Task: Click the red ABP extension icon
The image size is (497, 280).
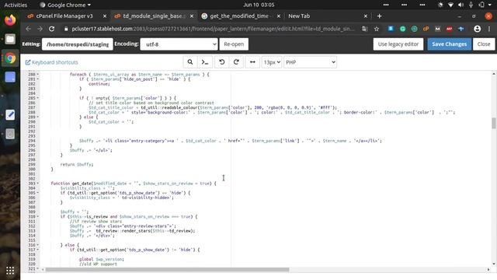Action: (x=449, y=29)
